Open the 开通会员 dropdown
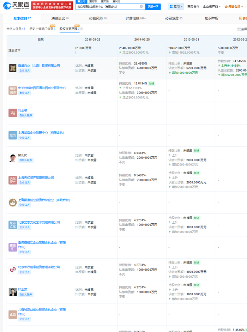 234,7
